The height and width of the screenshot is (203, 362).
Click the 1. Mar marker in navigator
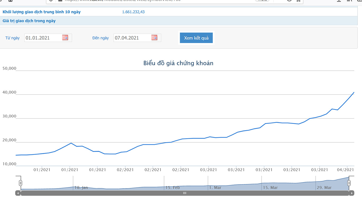(215, 187)
